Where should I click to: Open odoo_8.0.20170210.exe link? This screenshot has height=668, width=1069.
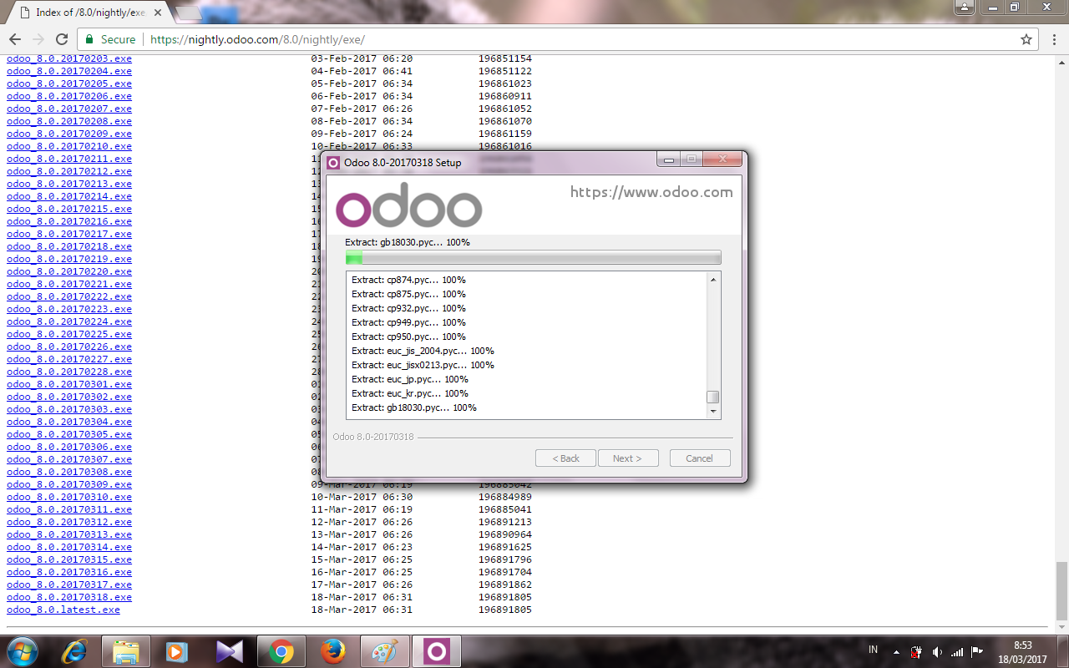click(x=69, y=146)
